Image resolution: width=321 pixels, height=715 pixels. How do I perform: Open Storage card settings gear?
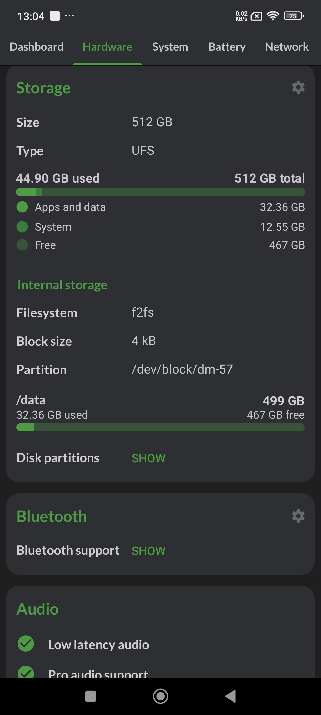point(298,88)
